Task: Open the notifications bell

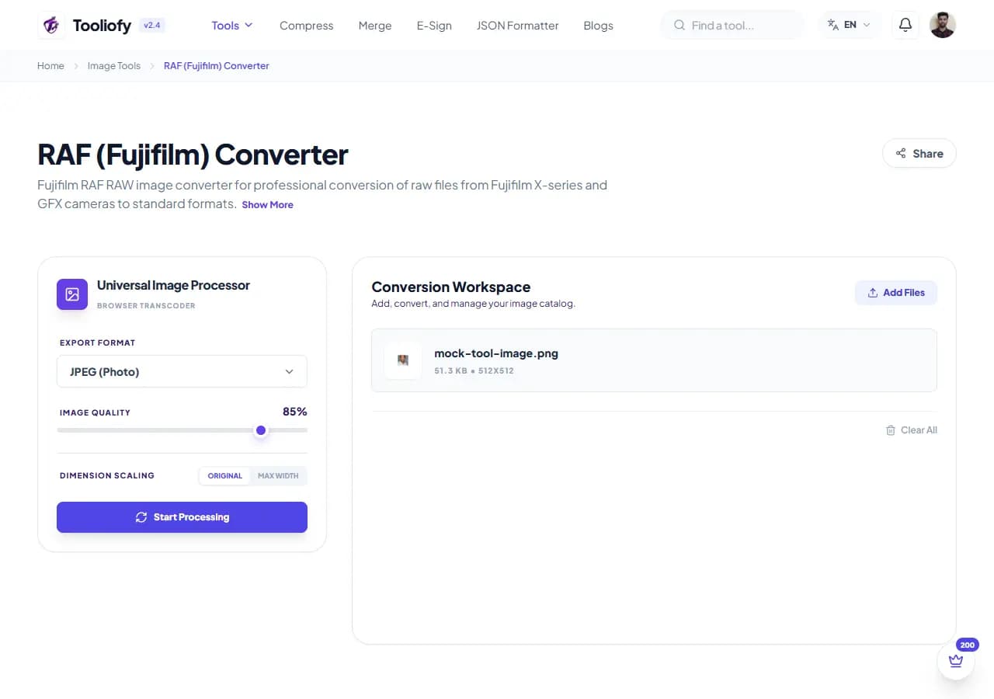Action: pos(905,25)
